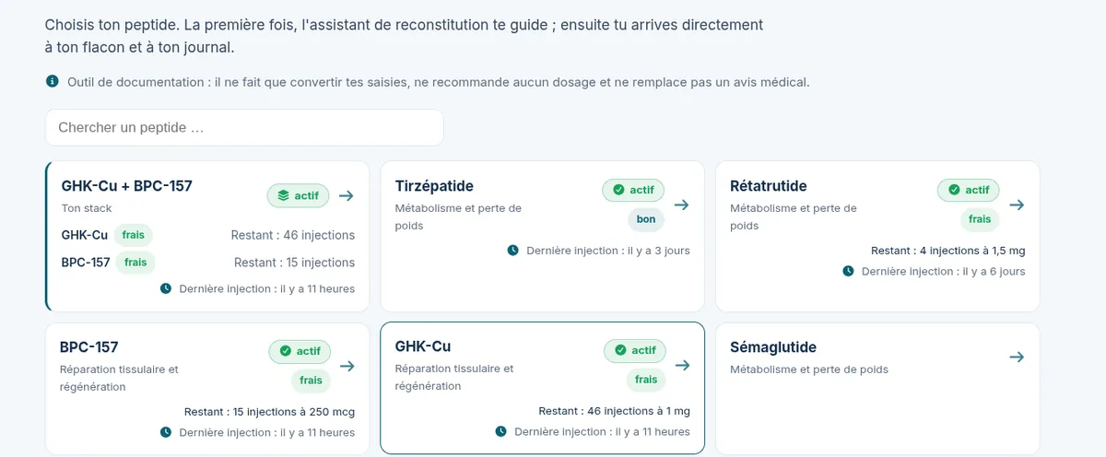Open GHK-Cu + BPC-157 stack arrow
The height and width of the screenshot is (457, 1106).
tap(347, 195)
